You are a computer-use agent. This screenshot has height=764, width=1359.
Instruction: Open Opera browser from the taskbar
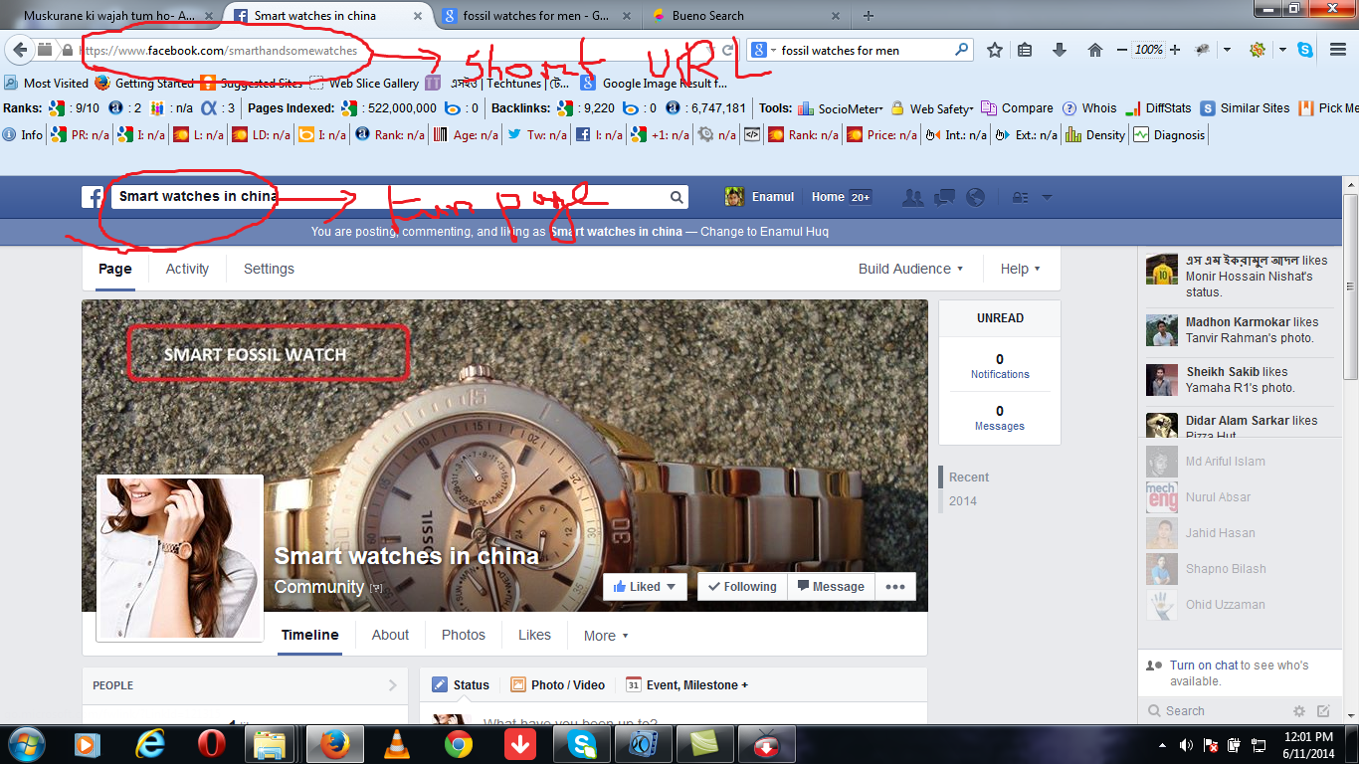211,744
